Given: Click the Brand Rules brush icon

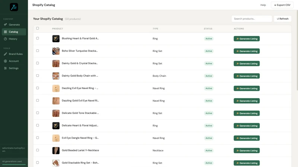Looking at the screenshot, I should point(5,54).
